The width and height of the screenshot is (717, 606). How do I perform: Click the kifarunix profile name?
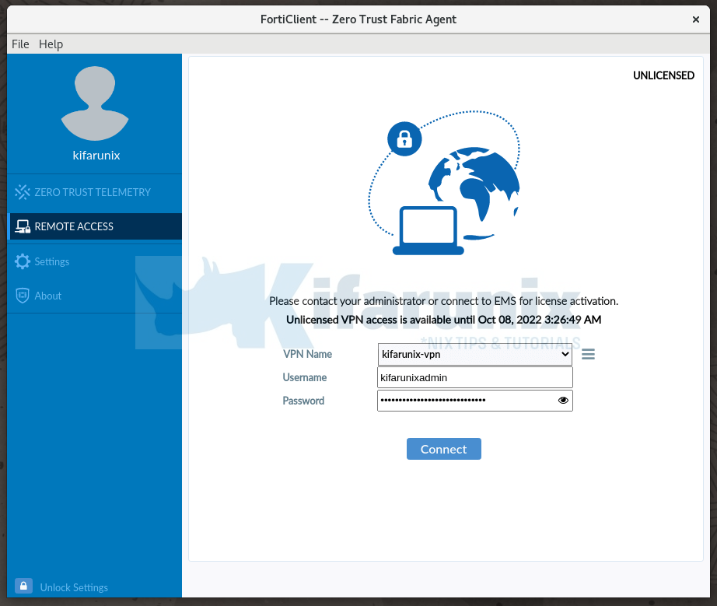pos(96,156)
